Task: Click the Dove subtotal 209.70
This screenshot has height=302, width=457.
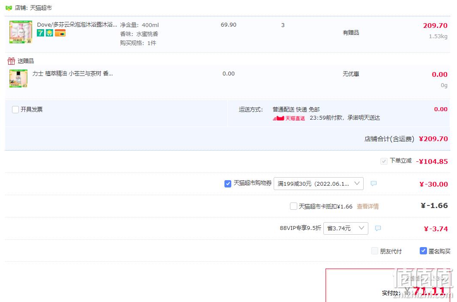Action: pos(435,26)
